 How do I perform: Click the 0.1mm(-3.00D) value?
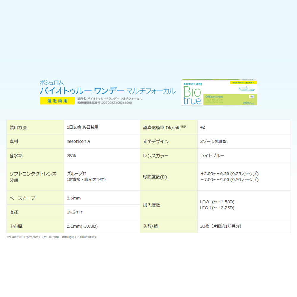pyautogui.click(x=82, y=226)
